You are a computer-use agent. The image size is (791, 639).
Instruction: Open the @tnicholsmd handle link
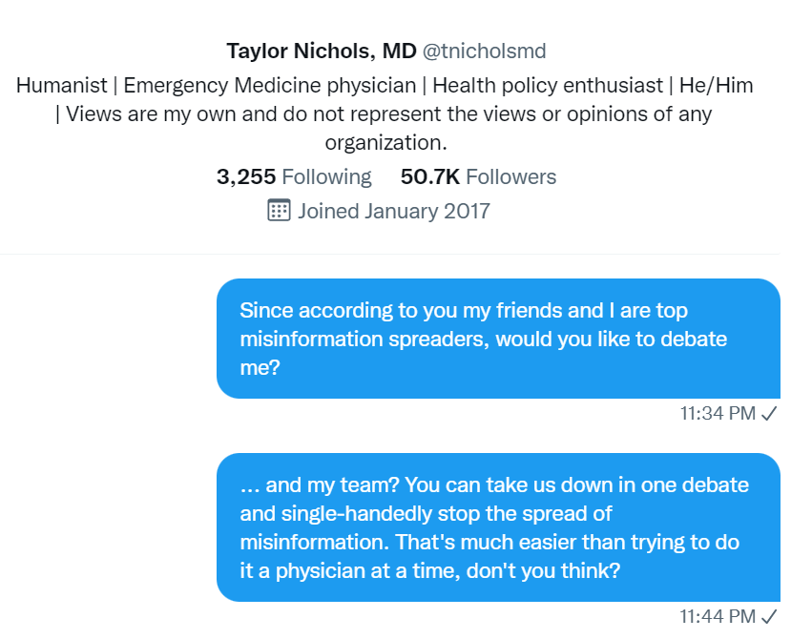tap(485, 51)
